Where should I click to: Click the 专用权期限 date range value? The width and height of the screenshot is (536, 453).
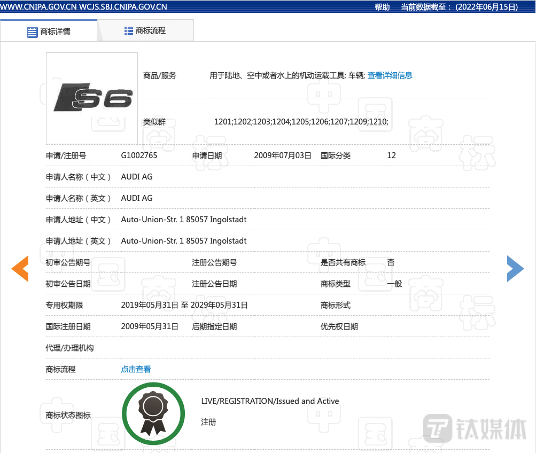(184, 305)
